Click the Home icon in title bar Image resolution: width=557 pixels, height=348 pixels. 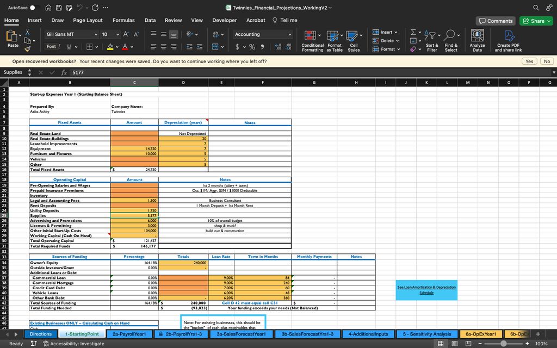[x=48, y=8]
